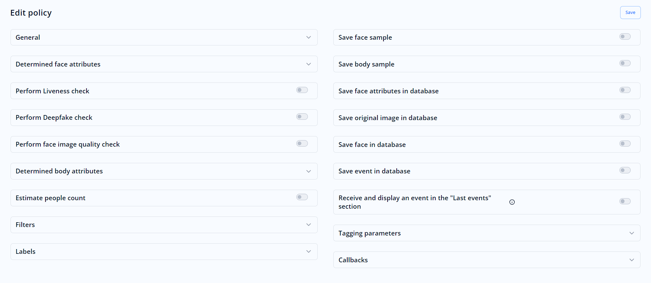The width and height of the screenshot is (651, 283).
Task: Turn on Perform Deepfake check
Action: click(302, 117)
